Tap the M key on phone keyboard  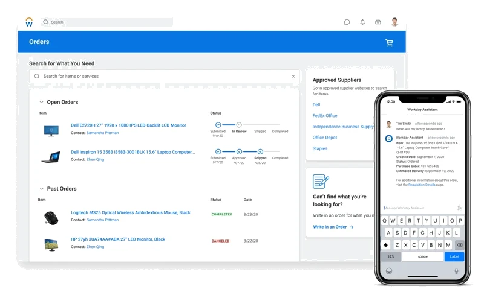pyautogui.click(x=448, y=245)
